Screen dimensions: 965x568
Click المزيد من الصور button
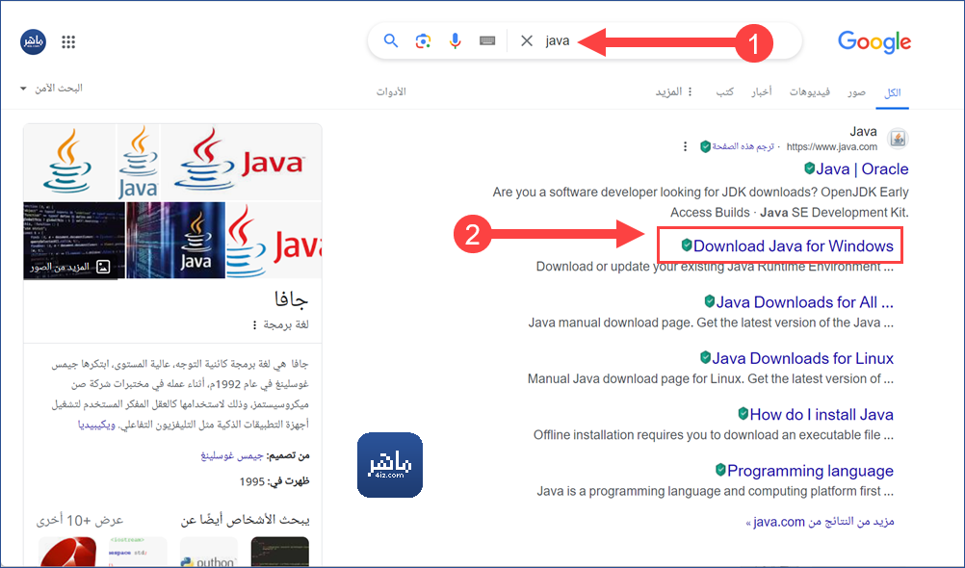70,267
